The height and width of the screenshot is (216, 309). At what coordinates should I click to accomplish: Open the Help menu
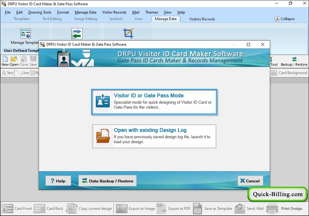(181, 12)
